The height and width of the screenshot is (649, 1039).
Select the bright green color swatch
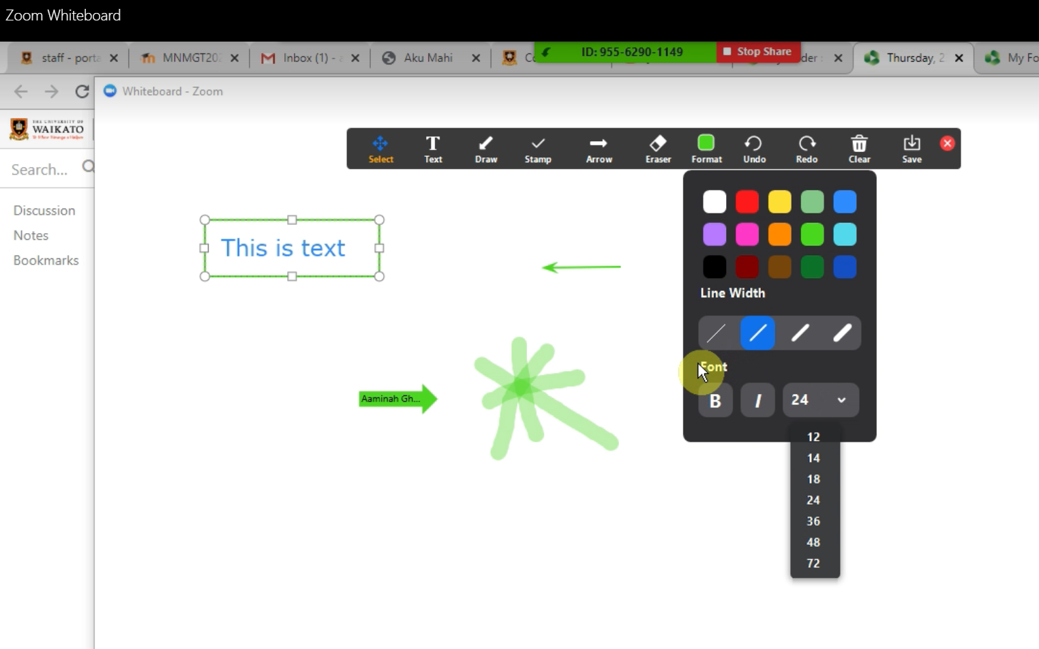pyautogui.click(x=812, y=235)
